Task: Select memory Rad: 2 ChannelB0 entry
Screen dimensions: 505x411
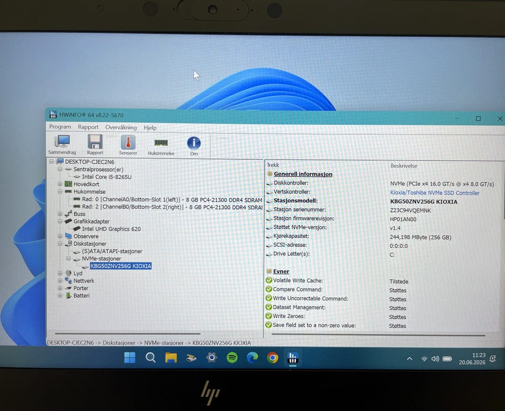Action: pos(173,207)
